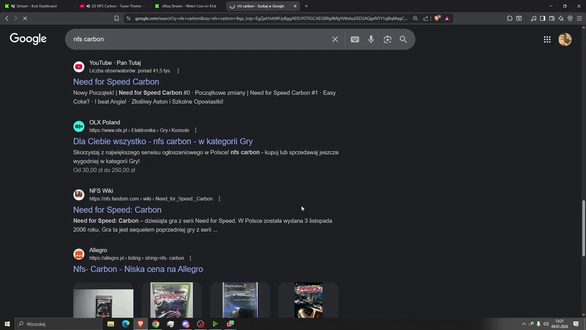Screen dimensions: 586x330
Task: Start voice search with the microphone
Action: (x=371, y=39)
